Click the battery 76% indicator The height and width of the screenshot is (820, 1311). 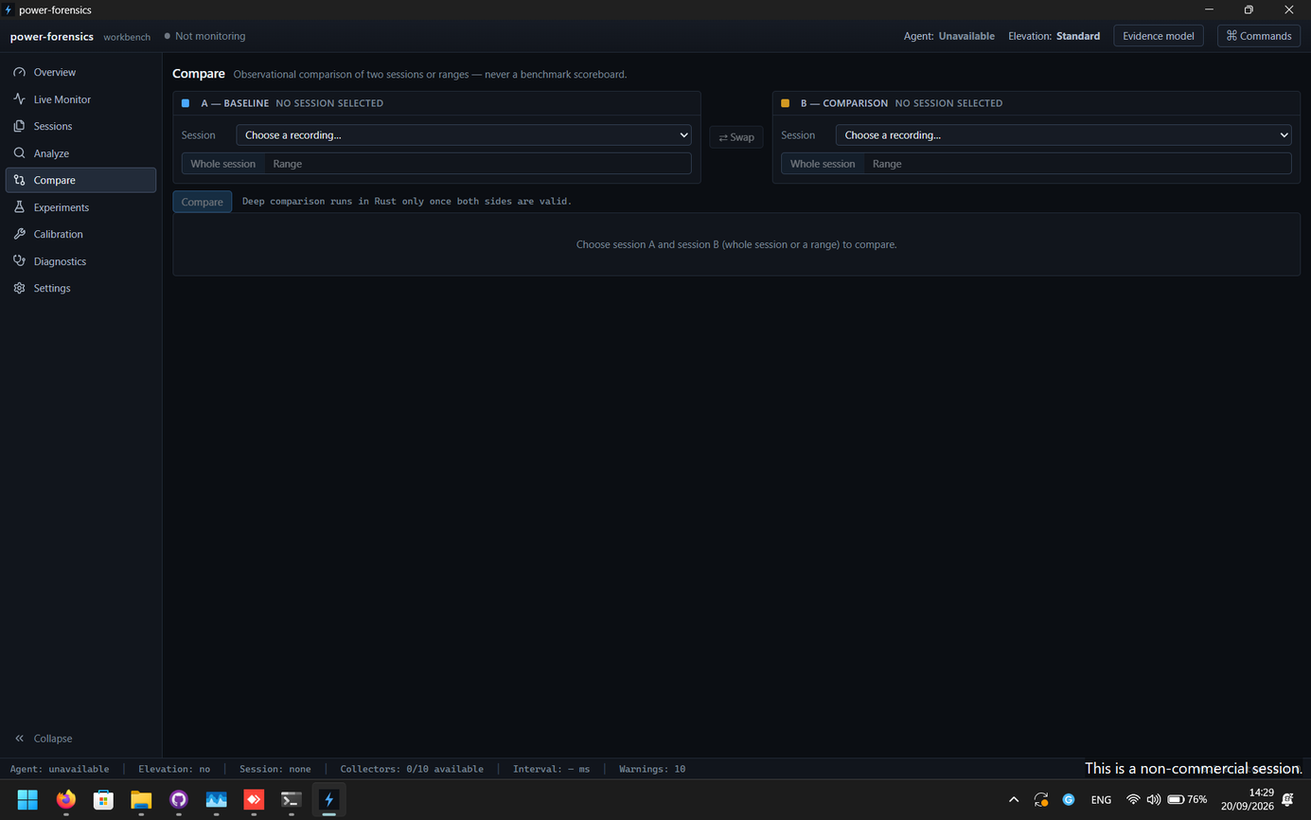point(1187,800)
